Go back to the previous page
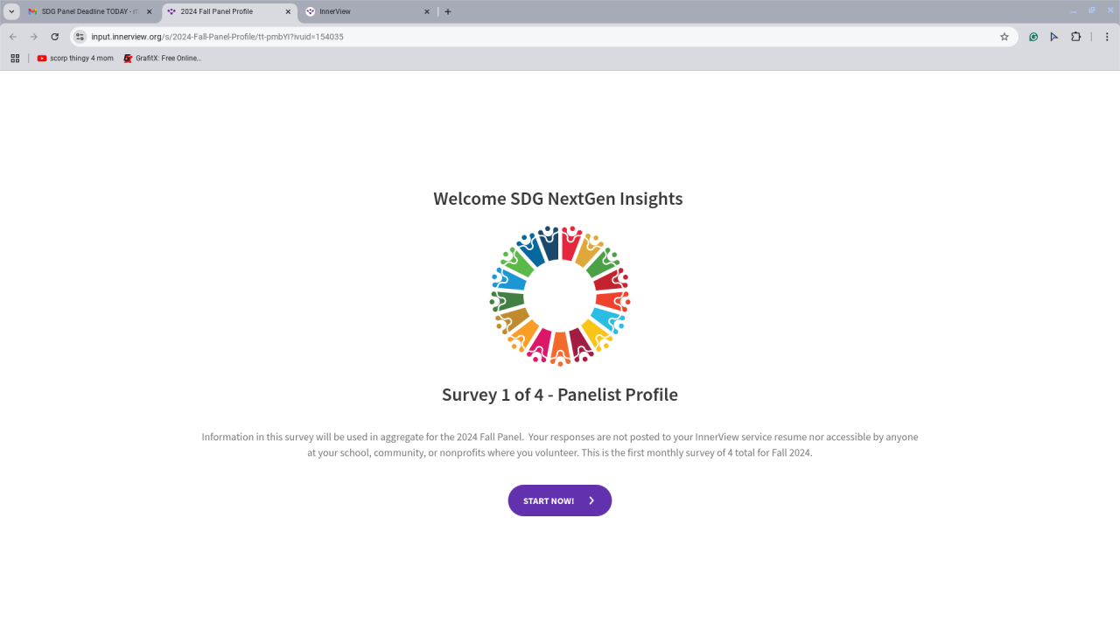1120x630 pixels. click(13, 37)
